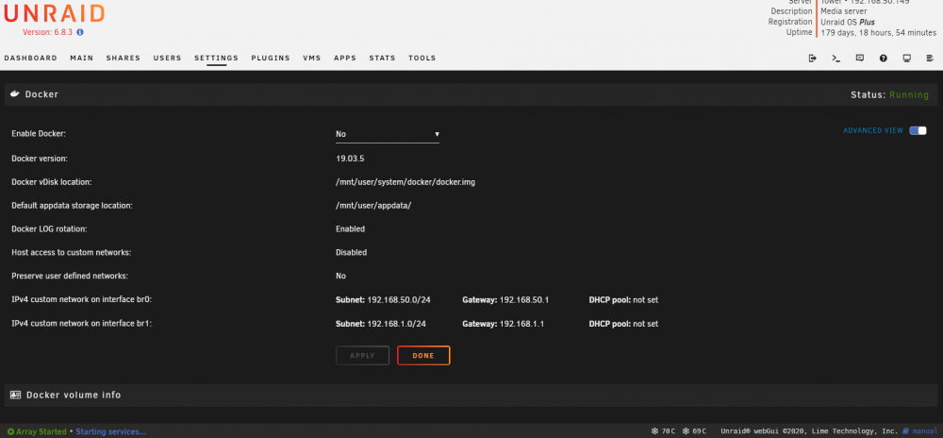
Task: Go to the Dashboard menu
Action: click(x=31, y=59)
